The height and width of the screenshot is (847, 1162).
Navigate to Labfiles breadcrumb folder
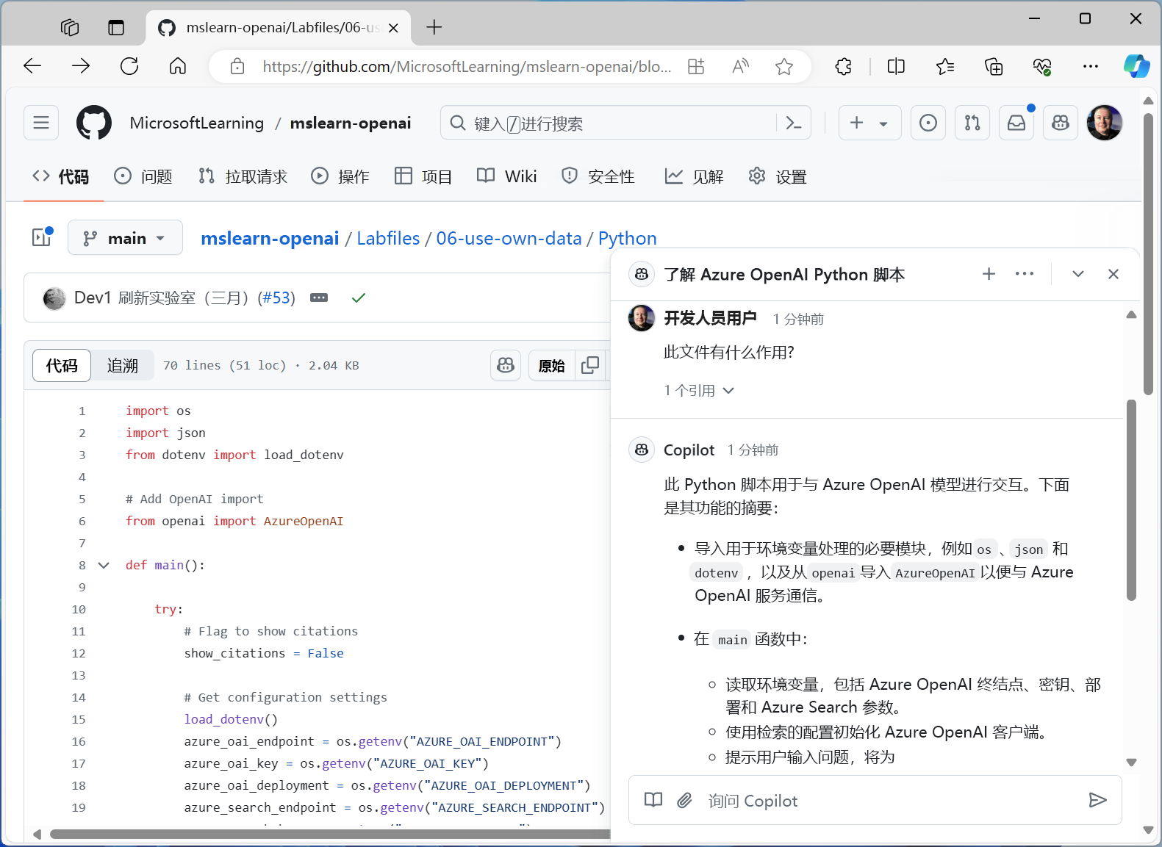click(388, 238)
